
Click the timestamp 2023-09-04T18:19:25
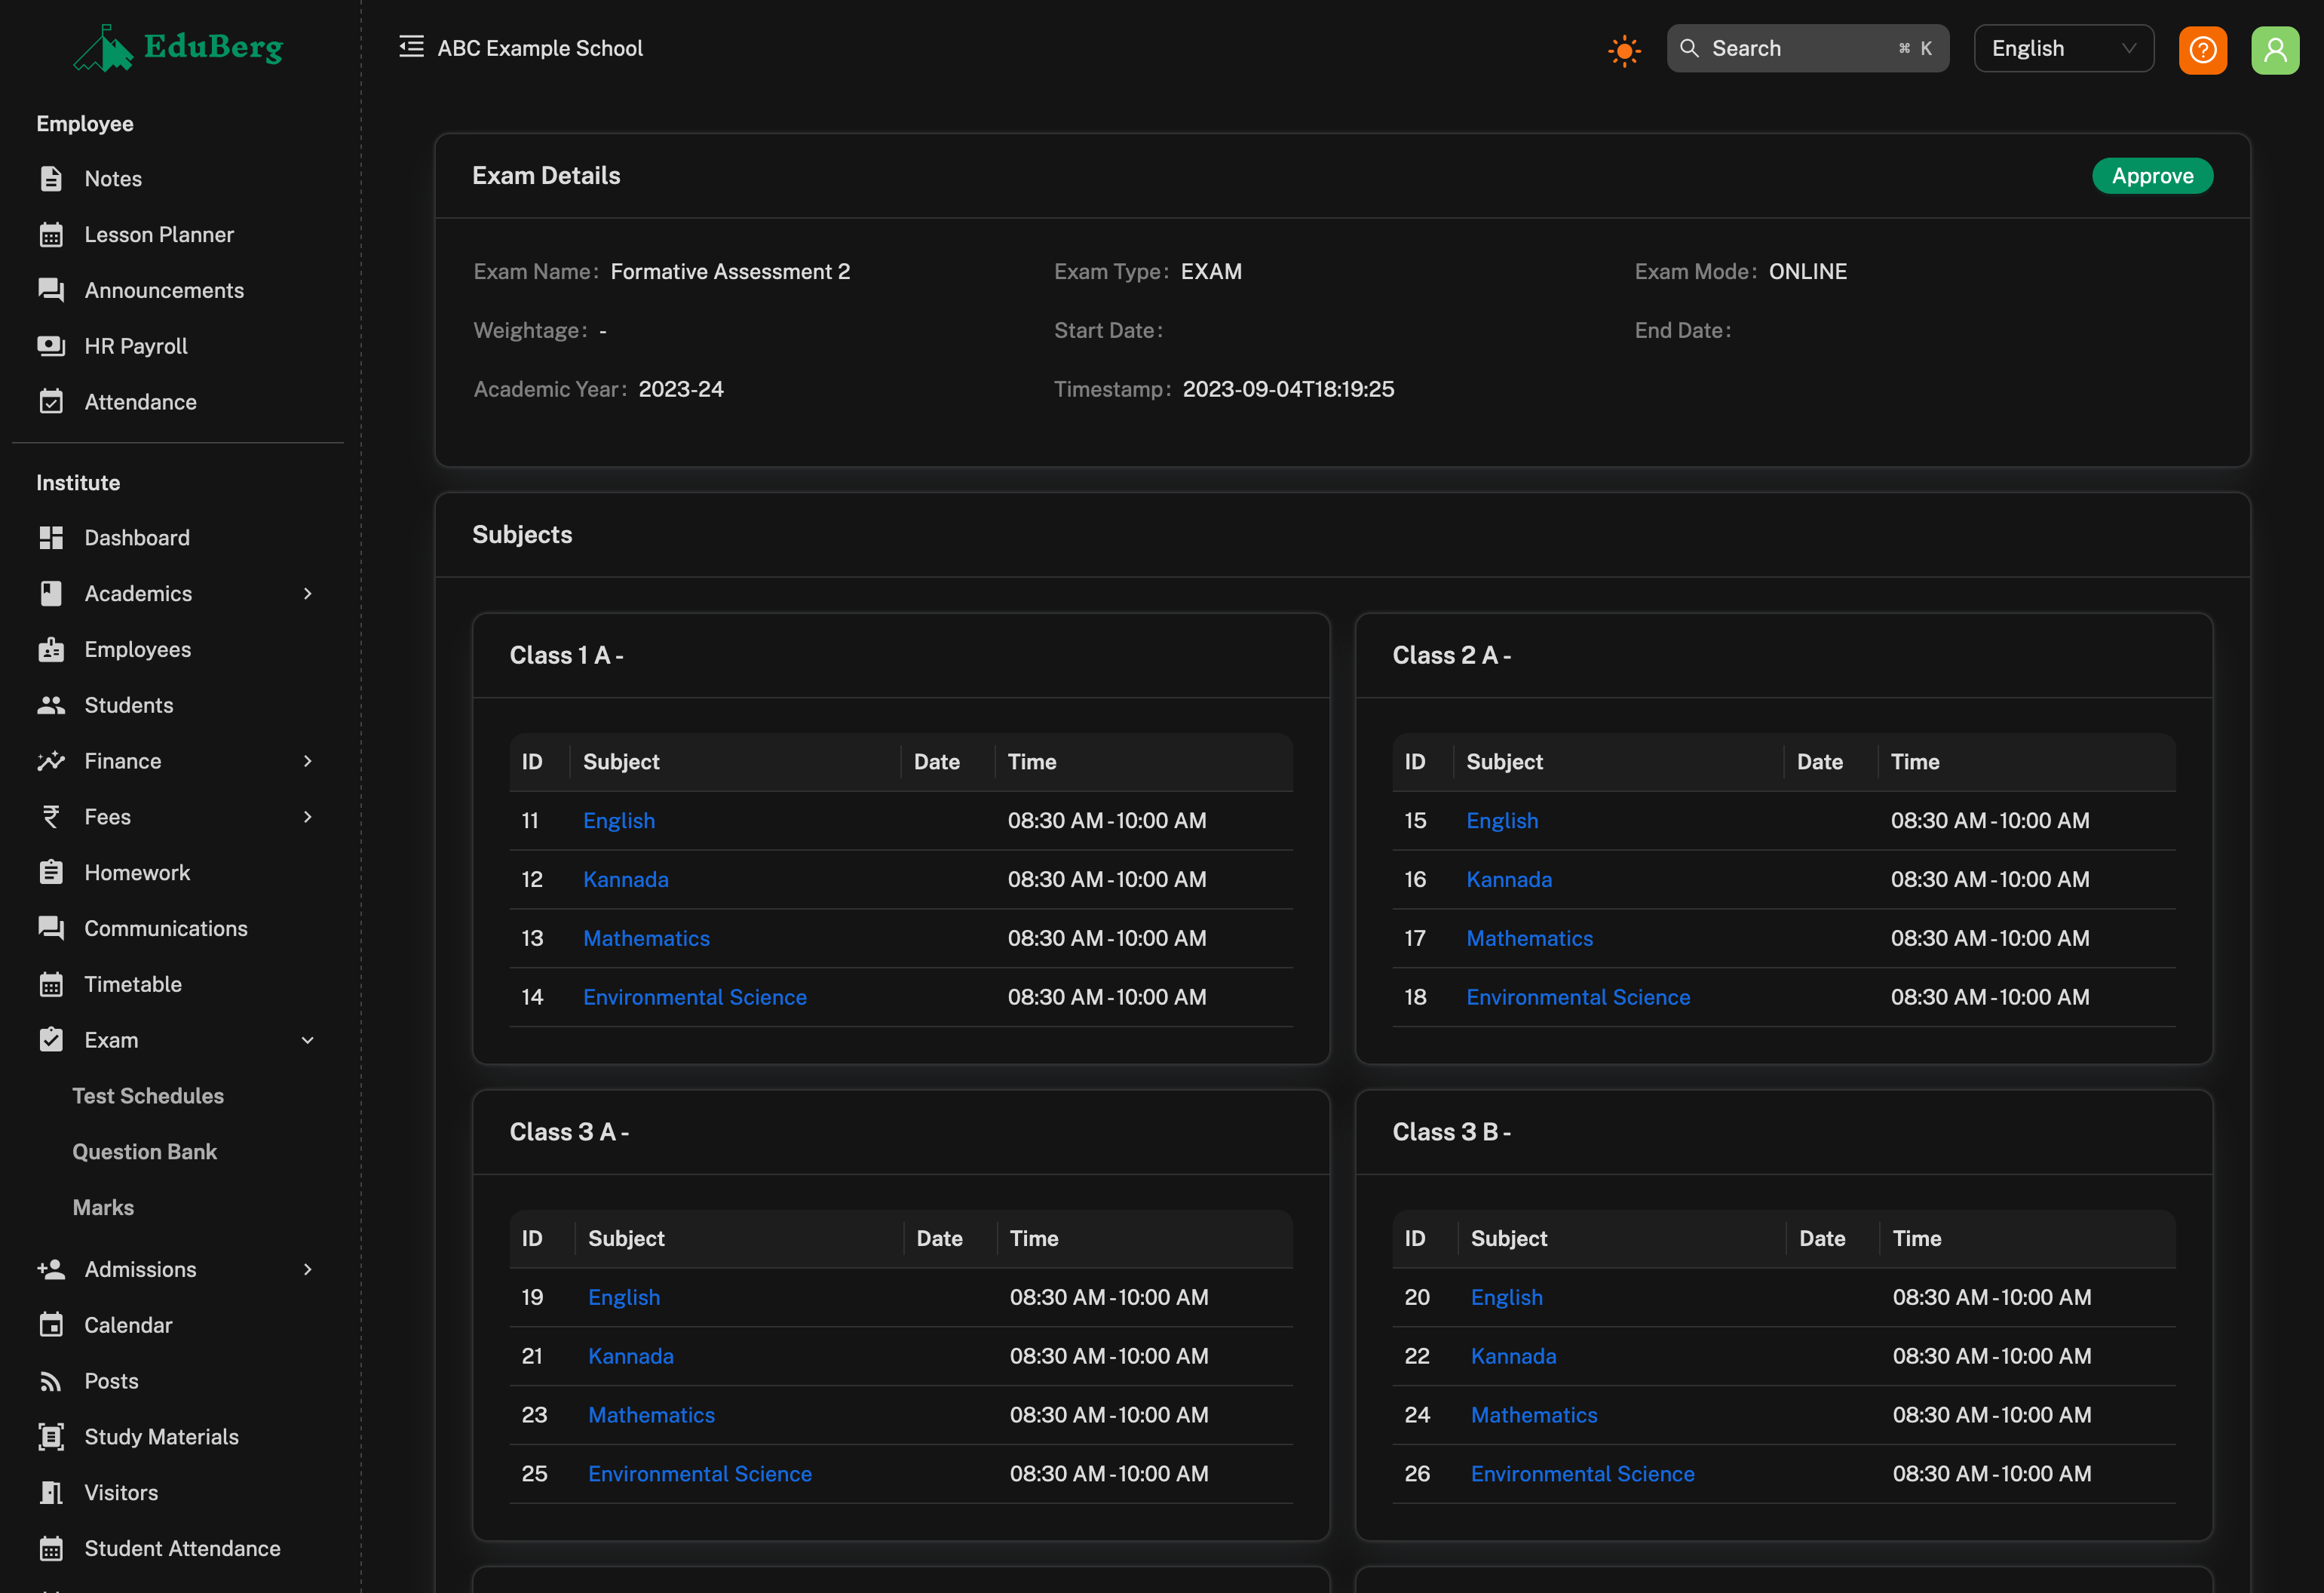(1288, 389)
